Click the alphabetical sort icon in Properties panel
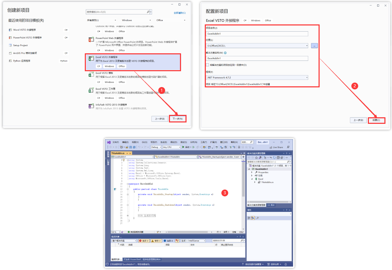This screenshot has height=270, width=392. (x=253, y=218)
